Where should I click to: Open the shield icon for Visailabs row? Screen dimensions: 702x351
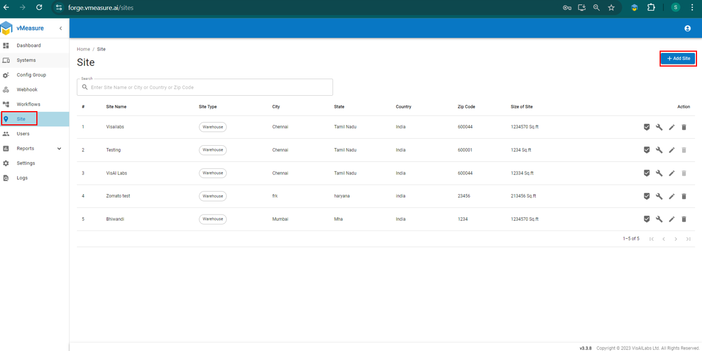tap(647, 127)
